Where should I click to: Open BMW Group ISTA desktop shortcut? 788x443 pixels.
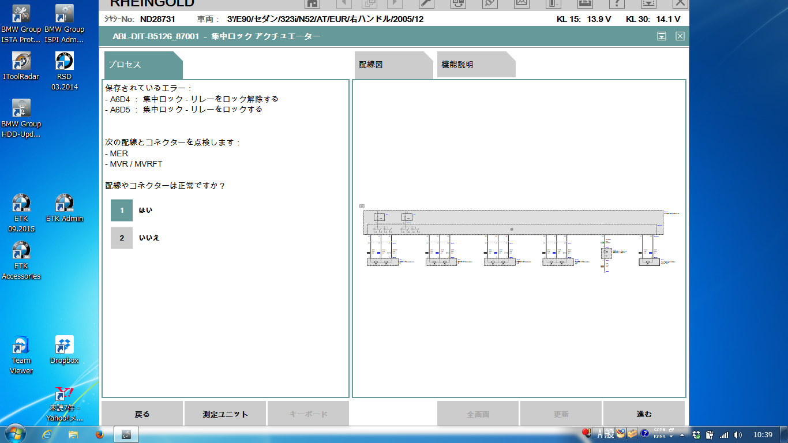click(21, 24)
